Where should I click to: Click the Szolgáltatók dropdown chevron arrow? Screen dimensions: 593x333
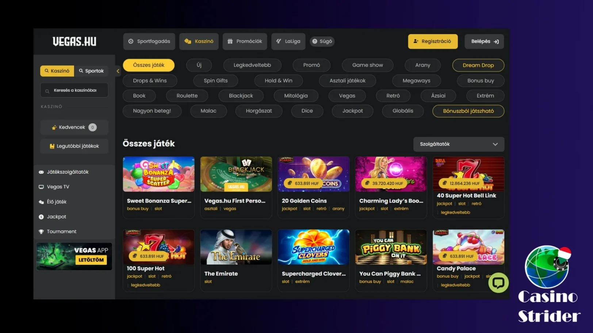[x=495, y=144]
